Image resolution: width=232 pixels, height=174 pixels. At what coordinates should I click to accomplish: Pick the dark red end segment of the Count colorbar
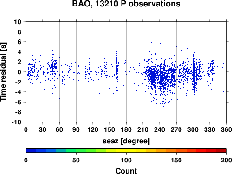coord(221,151)
